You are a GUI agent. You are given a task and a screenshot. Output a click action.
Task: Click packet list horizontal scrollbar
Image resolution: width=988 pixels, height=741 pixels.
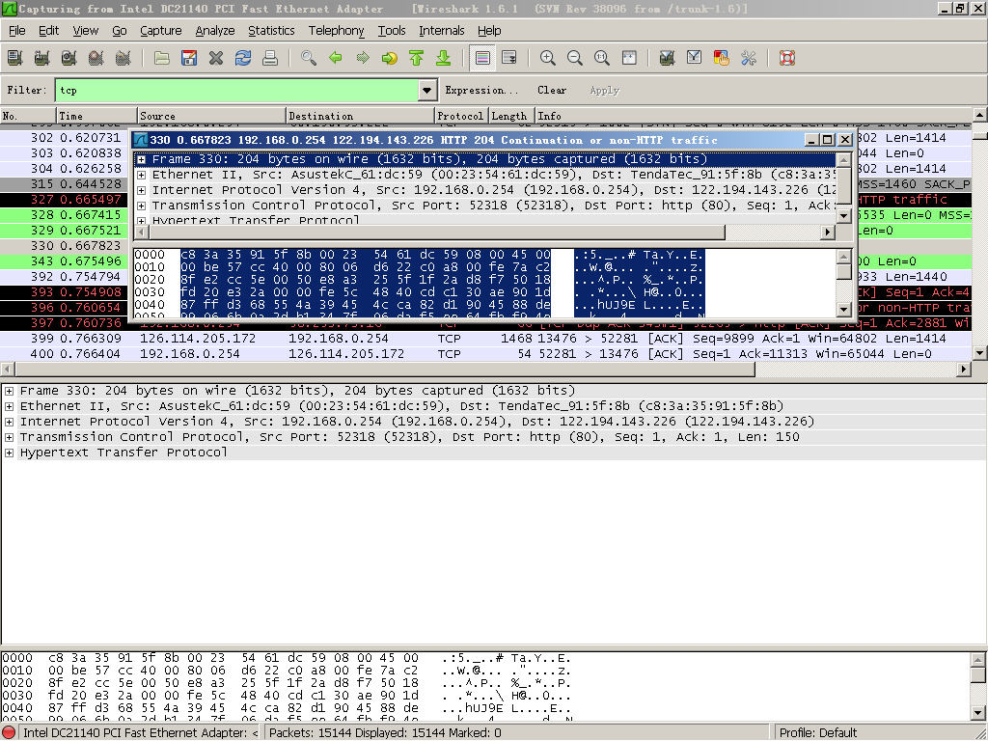click(x=384, y=370)
